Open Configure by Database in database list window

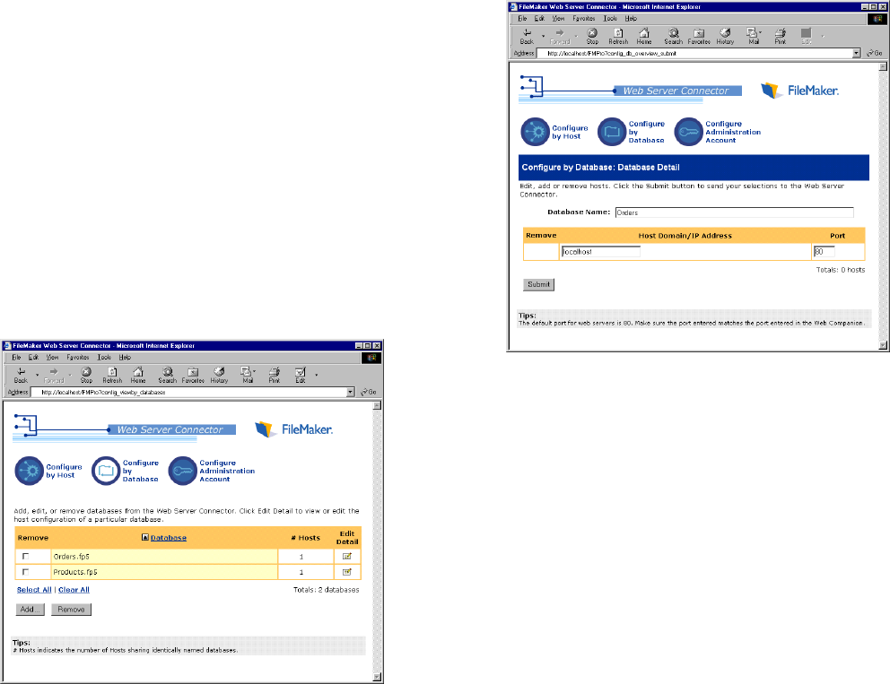(x=126, y=471)
